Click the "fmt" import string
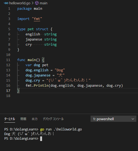138x151 pixels. tap(37, 19)
